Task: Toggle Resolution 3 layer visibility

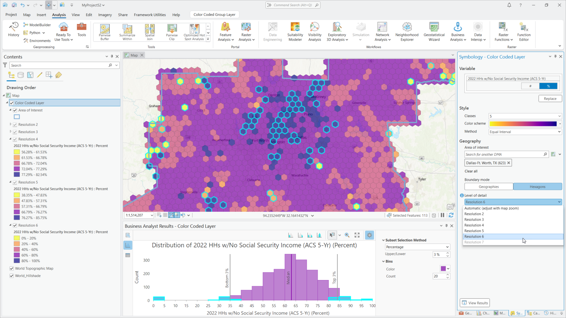Action: [15, 132]
